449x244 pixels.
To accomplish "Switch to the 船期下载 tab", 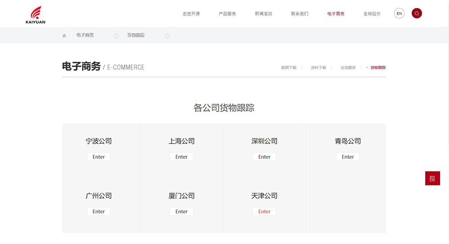I will coord(289,68).
